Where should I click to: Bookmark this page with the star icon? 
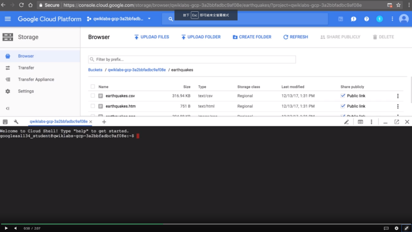tap(398, 5)
